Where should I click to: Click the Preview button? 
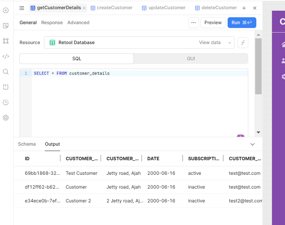tap(213, 23)
